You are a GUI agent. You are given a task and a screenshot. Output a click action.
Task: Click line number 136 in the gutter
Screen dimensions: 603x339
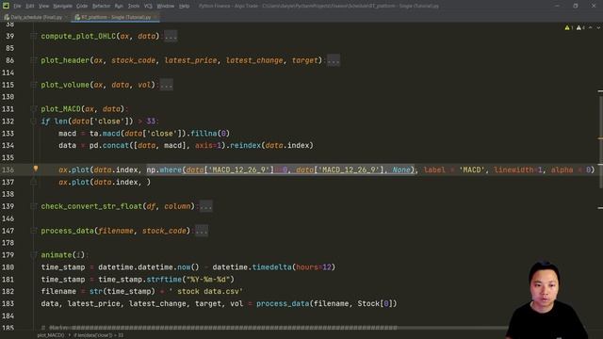9,169
